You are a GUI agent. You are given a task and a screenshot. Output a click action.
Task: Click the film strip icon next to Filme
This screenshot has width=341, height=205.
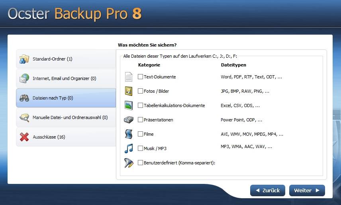(129, 134)
